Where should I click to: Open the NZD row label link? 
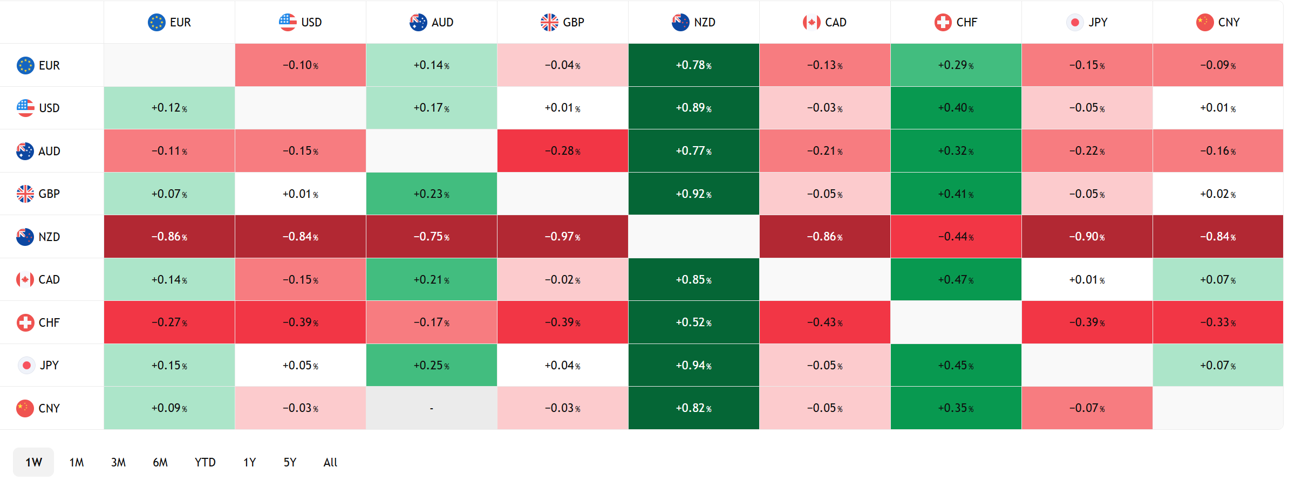tap(49, 237)
